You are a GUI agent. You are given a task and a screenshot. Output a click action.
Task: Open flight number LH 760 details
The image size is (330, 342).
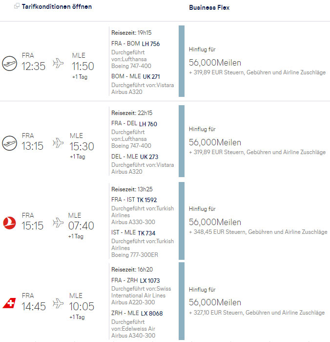point(148,124)
